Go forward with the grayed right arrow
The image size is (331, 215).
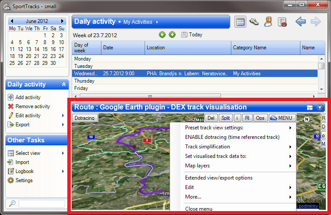(315, 22)
